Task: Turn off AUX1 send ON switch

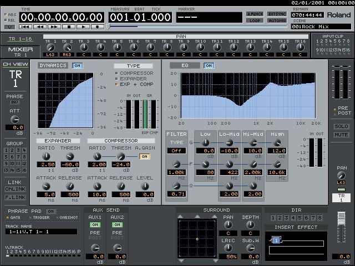Action: 95,224
